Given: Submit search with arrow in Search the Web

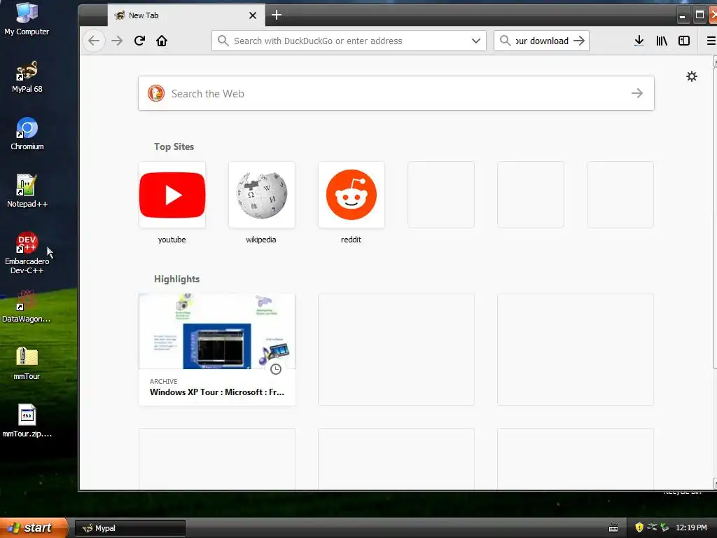Looking at the screenshot, I should (x=637, y=93).
